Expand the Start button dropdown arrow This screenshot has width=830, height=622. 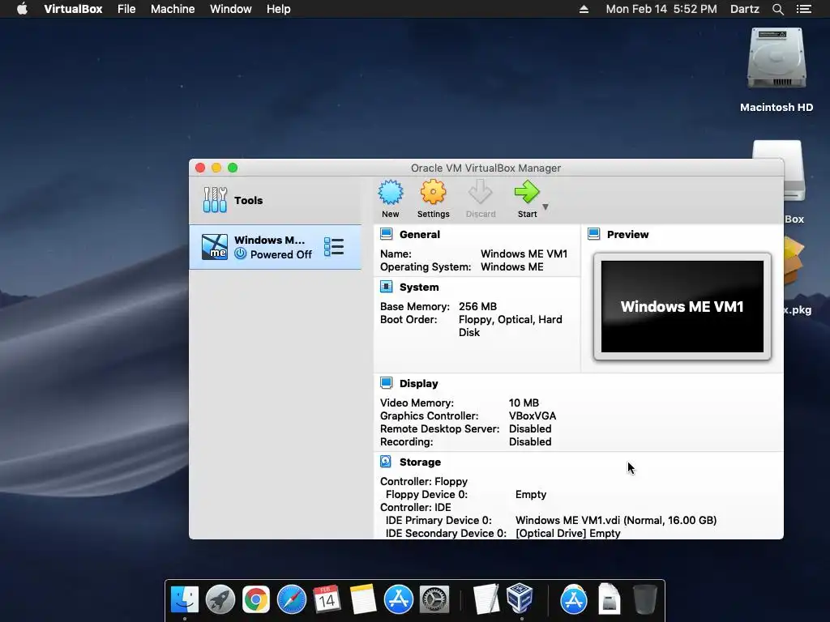[x=545, y=207]
